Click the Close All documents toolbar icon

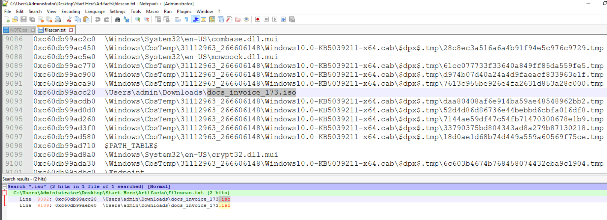coord(49,19)
